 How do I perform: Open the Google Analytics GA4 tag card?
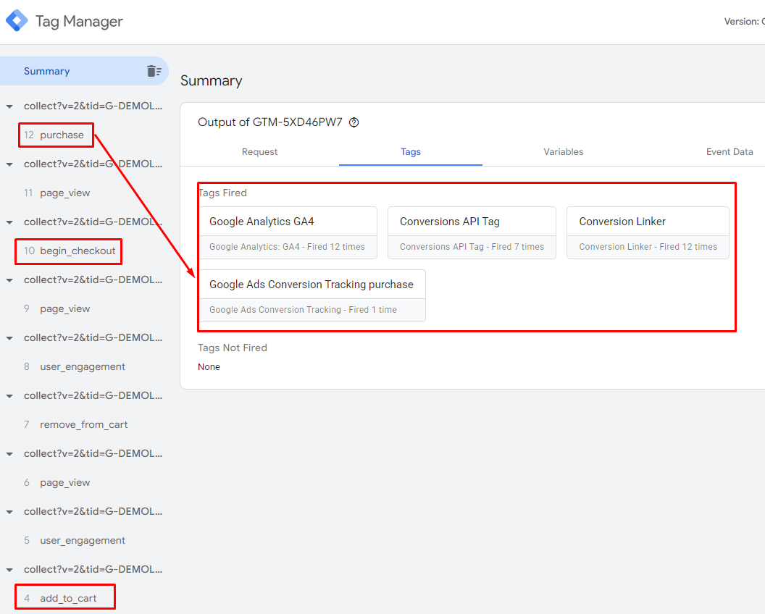[288, 232]
